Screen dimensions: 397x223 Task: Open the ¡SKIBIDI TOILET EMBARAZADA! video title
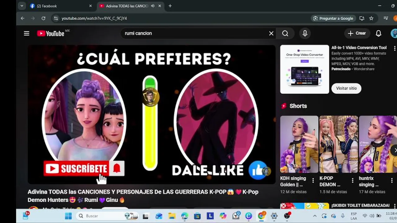pos(360,205)
